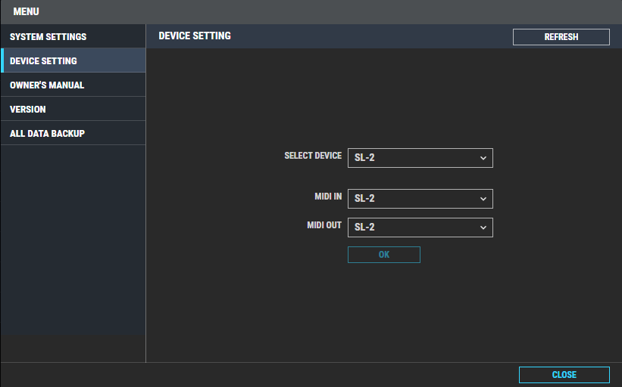Screen dimensions: 622x387
Task: Click the DEVICE SETTING panel heading
Action: pos(195,36)
